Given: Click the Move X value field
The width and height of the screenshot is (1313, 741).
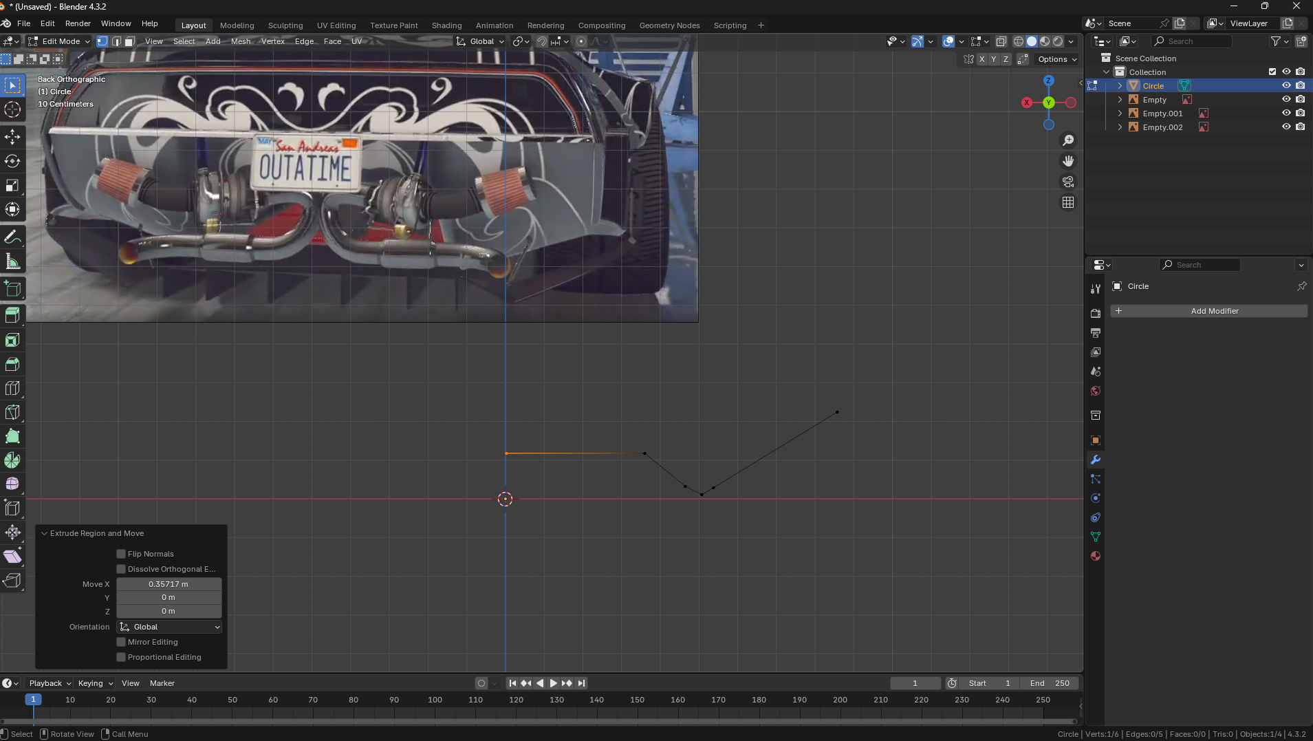Looking at the screenshot, I should 169,584.
